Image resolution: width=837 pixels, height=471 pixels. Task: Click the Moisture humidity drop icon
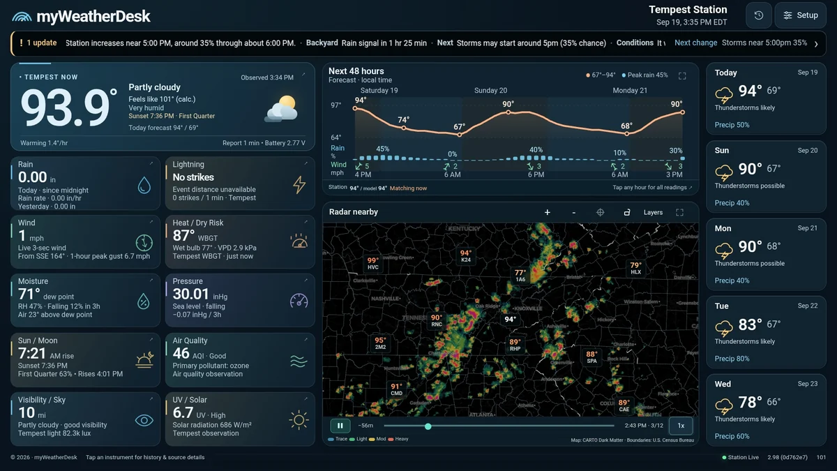(144, 301)
